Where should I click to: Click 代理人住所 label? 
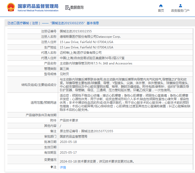[x=49, y=58]
